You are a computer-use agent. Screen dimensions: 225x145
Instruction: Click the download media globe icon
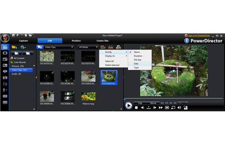coord(23,47)
